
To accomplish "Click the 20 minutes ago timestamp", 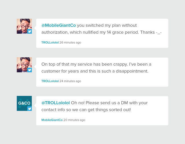I will [x=74, y=120].
